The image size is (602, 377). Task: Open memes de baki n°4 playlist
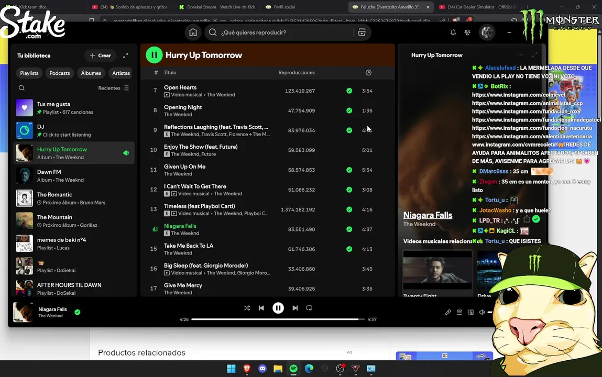point(74,243)
